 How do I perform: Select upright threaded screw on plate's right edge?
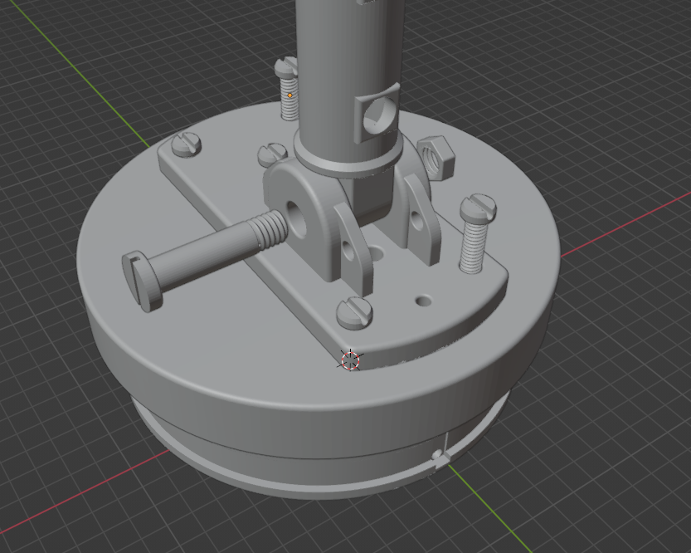point(477,233)
